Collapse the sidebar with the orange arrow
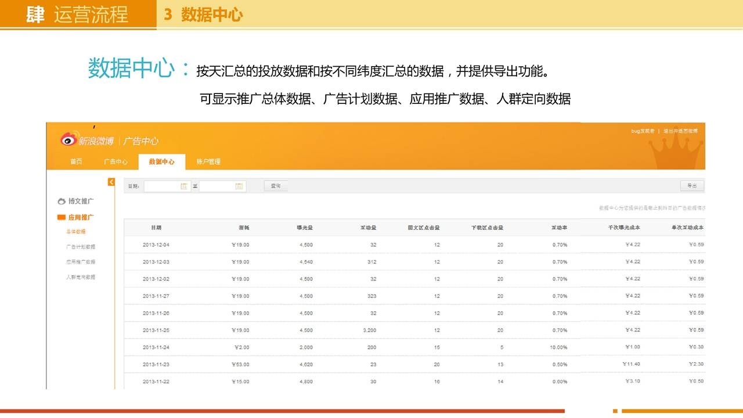The image size is (743, 418). coord(111,182)
